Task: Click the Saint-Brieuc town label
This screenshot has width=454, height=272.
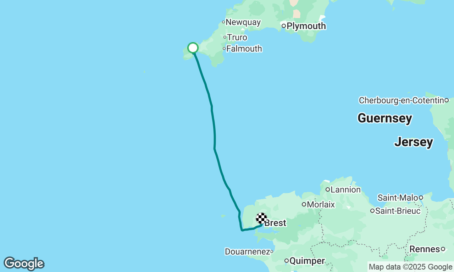Action: [398, 211]
